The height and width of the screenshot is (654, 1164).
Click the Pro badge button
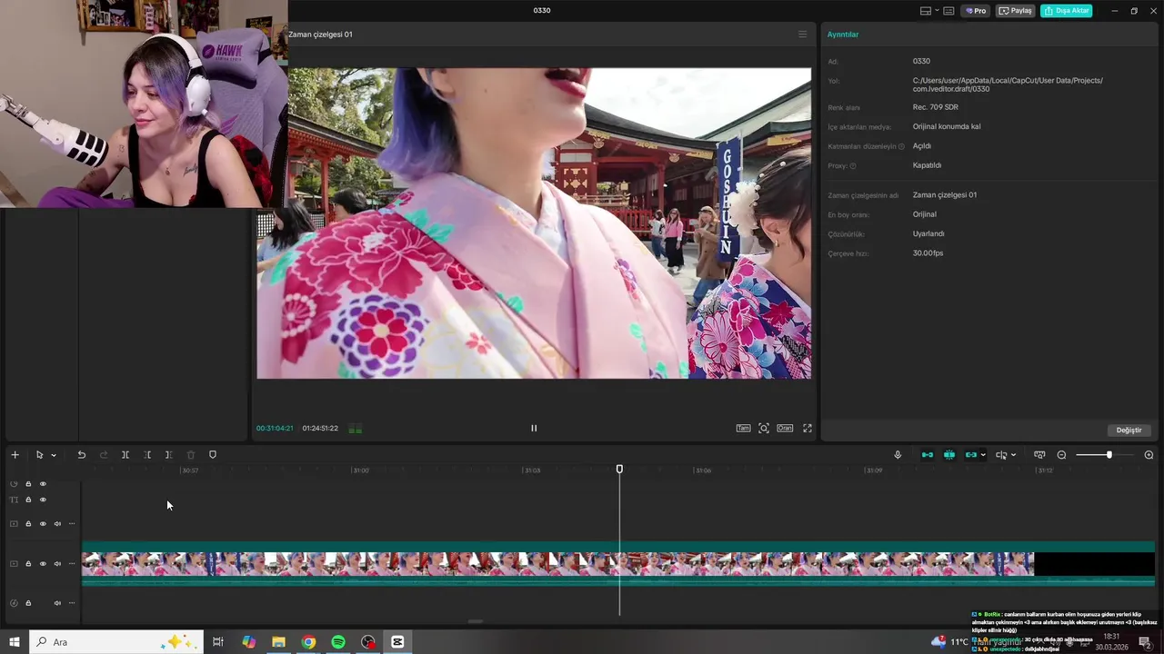point(978,11)
